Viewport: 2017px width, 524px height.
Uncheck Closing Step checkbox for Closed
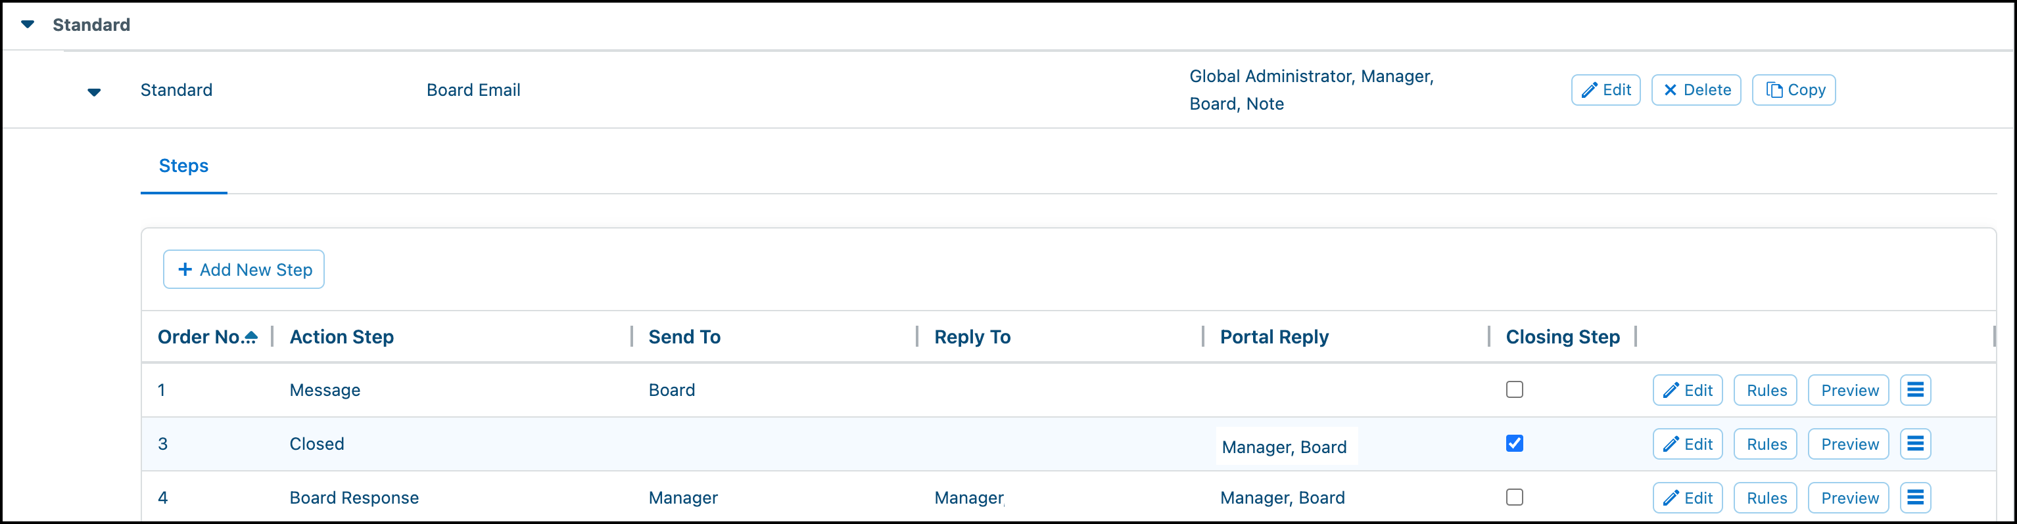click(1514, 443)
